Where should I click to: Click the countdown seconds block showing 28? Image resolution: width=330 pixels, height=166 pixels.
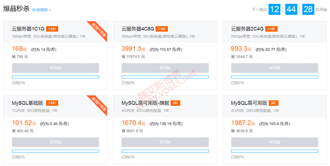point(308,9)
